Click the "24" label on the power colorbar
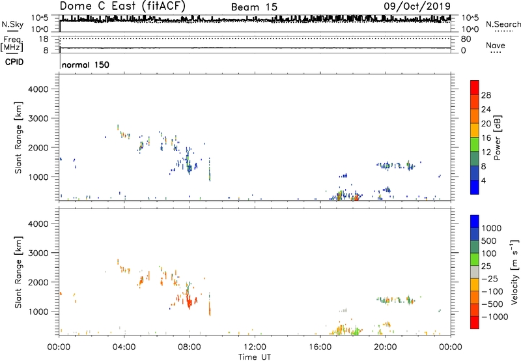The height and width of the screenshot is (361, 521). point(486,109)
